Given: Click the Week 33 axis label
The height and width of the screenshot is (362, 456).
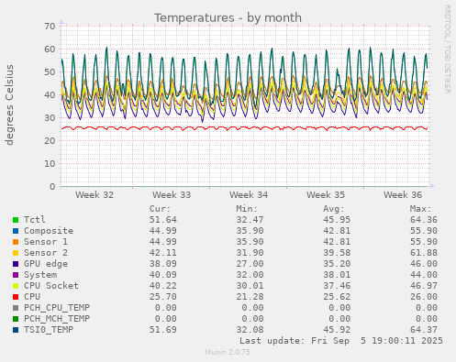Looking at the screenshot, I should click(x=172, y=194).
